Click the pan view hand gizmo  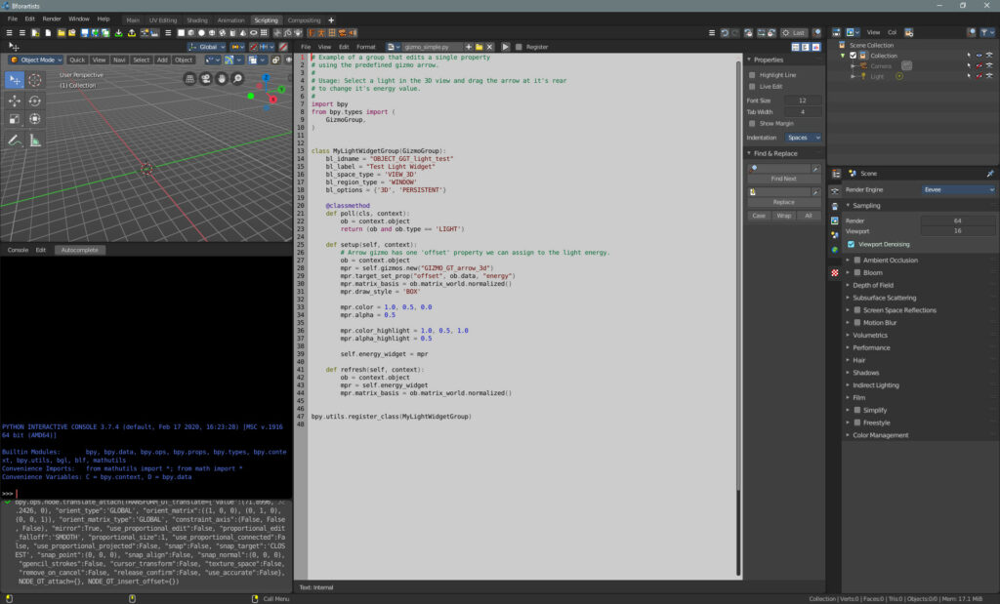coord(223,79)
